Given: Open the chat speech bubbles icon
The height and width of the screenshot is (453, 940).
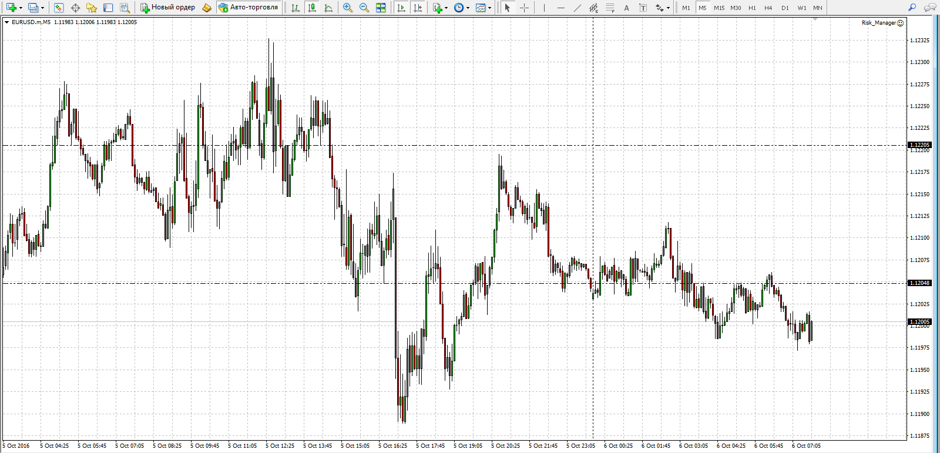Looking at the screenshot, I should (930, 8).
